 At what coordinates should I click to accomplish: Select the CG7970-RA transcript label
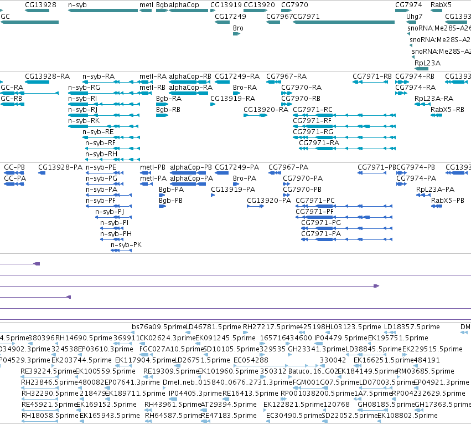tap(302, 88)
